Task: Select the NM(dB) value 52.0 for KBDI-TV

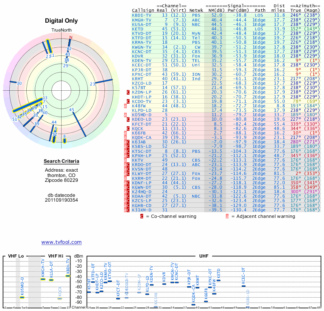Action: coord(217,15)
